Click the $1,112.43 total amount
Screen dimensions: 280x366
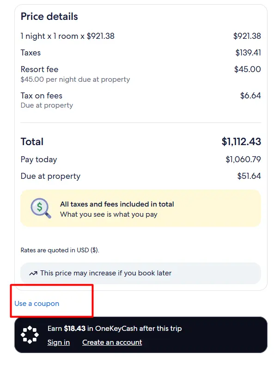coord(241,142)
